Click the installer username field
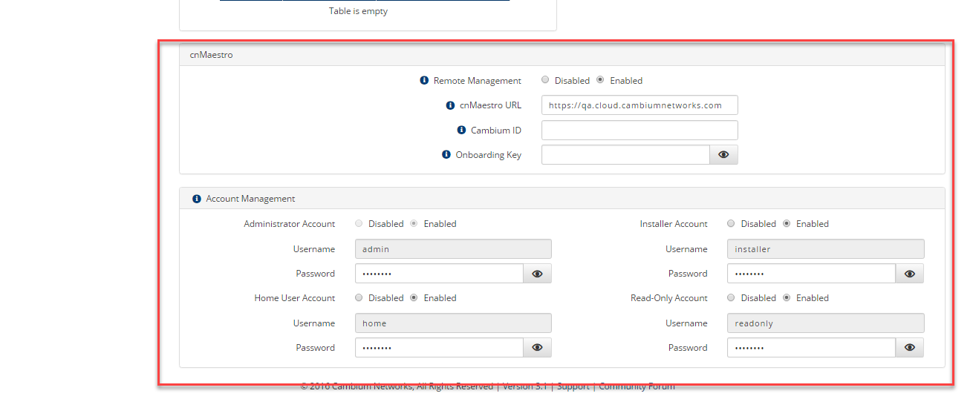Image resolution: width=973 pixels, height=399 pixels. tap(826, 249)
